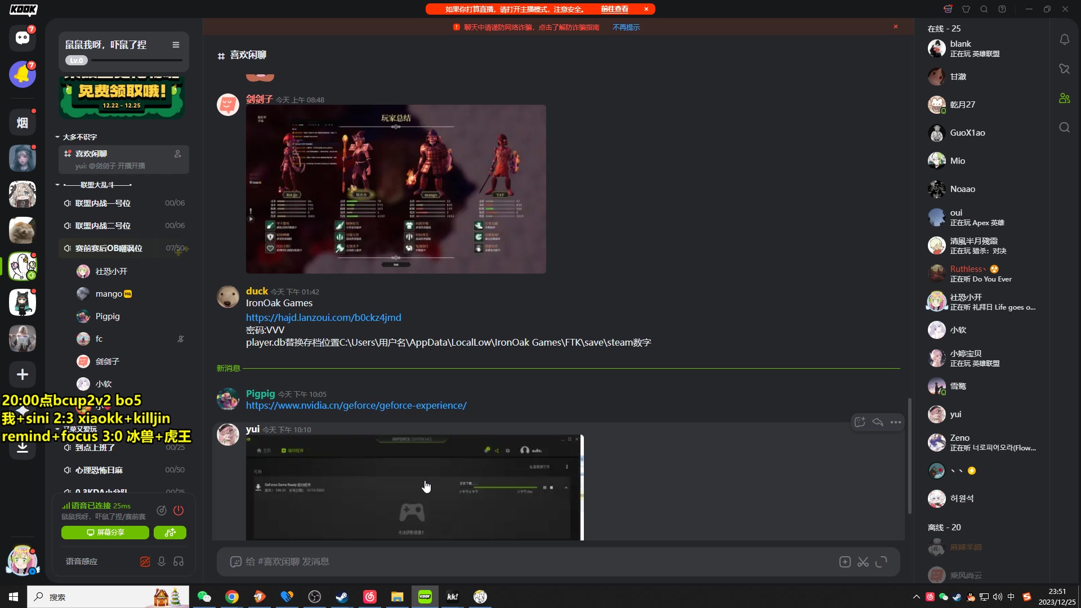Click the free gift promo banner
1081x608 pixels.
click(x=122, y=97)
